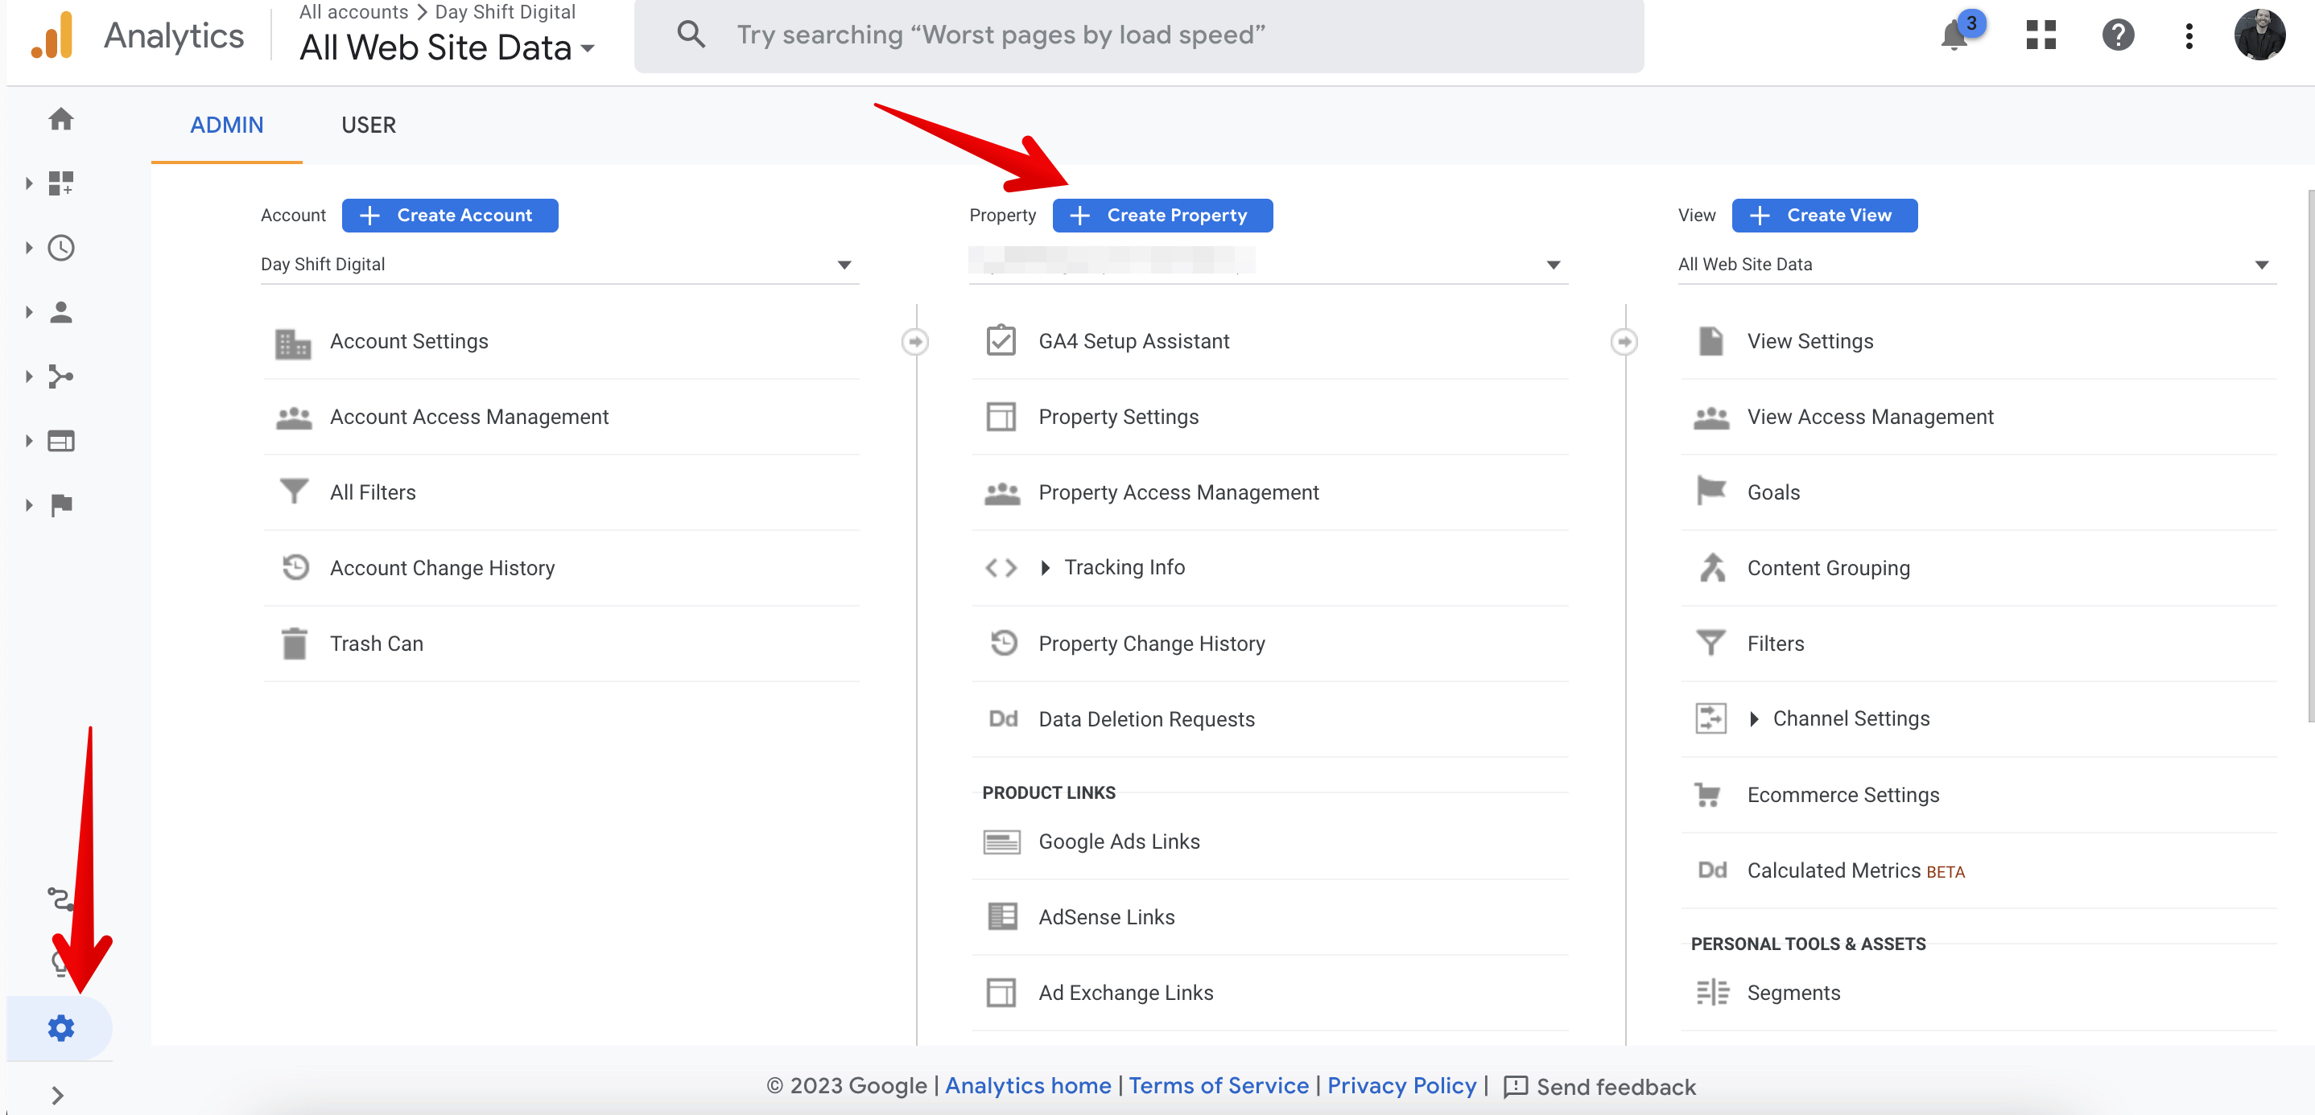The image size is (2315, 1115).
Task: Click the search input field
Action: pyautogui.click(x=1139, y=35)
